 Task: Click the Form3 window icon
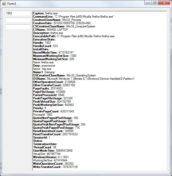pos(4,4)
